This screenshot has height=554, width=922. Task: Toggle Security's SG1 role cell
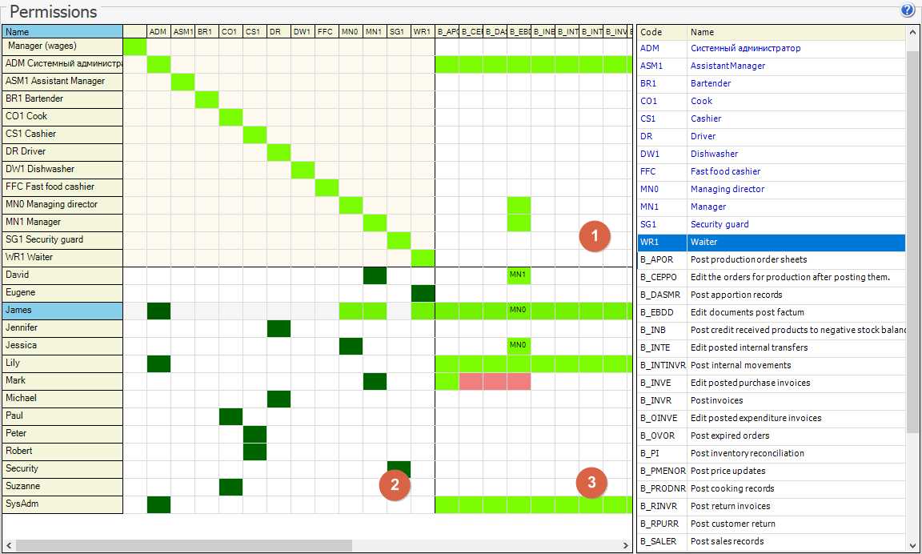coord(399,469)
